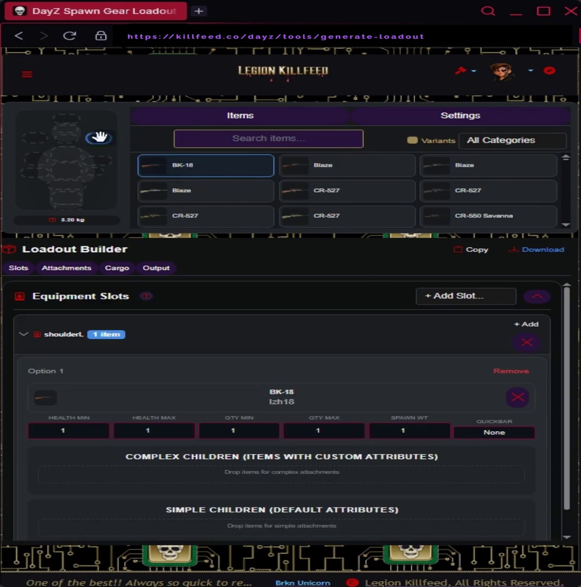Open the Brkn Unicorn link in footer
Image resolution: width=581 pixels, height=587 pixels.
point(302,583)
